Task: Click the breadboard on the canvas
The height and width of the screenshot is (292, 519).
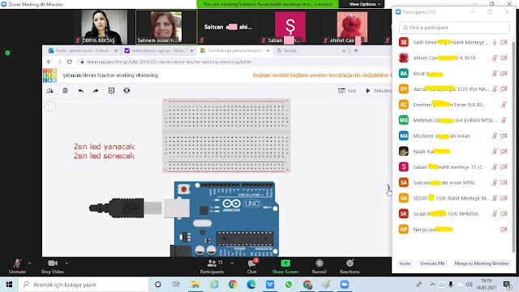Action: coord(226,135)
